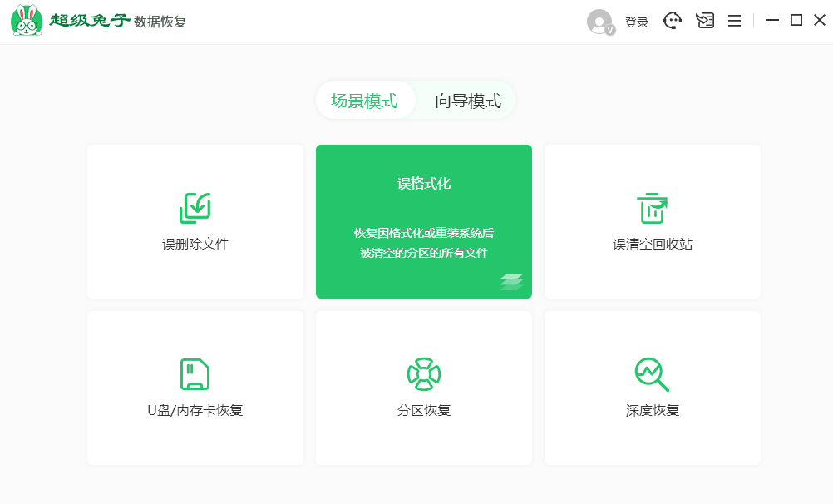Open 误清空回收站 recovery
The width and height of the screenshot is (833, 504).
tap(652, 220)
